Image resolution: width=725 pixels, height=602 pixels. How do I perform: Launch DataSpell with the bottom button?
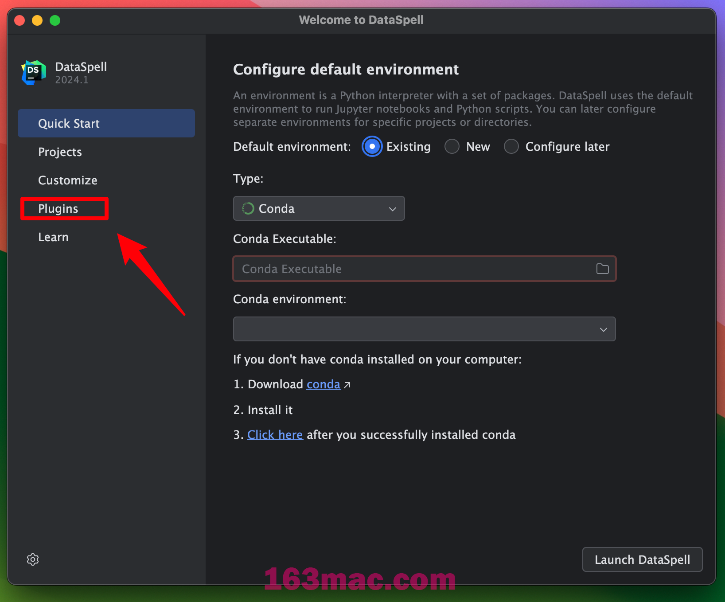pyautogui.click(x=642, y=559)
